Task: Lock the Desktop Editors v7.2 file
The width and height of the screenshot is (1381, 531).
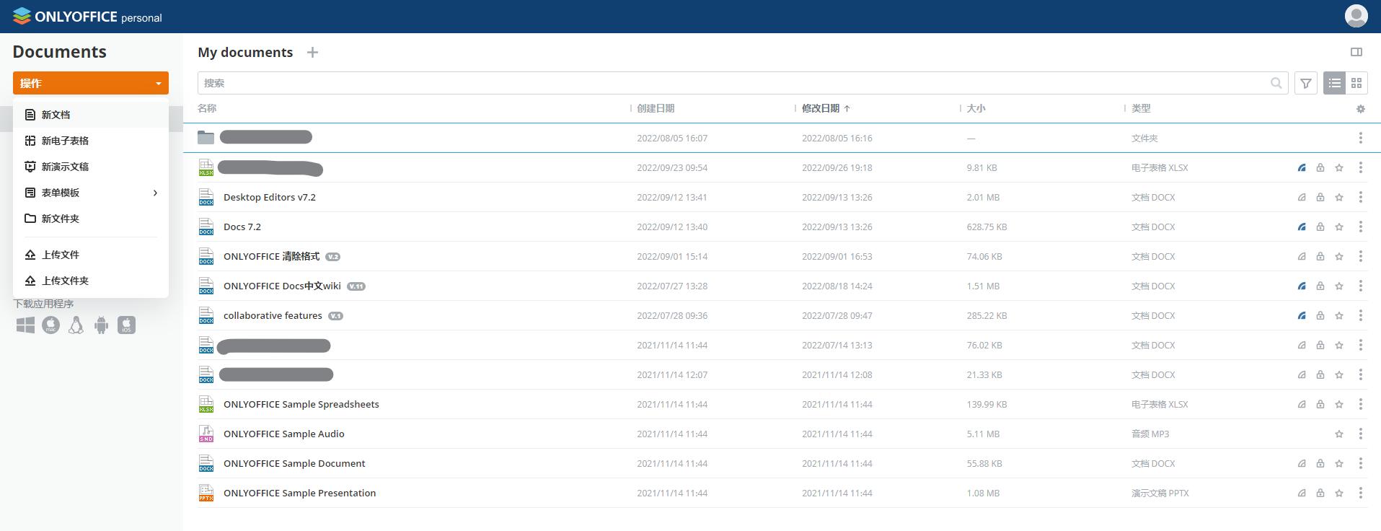Action: click(x=1320, y=198)
